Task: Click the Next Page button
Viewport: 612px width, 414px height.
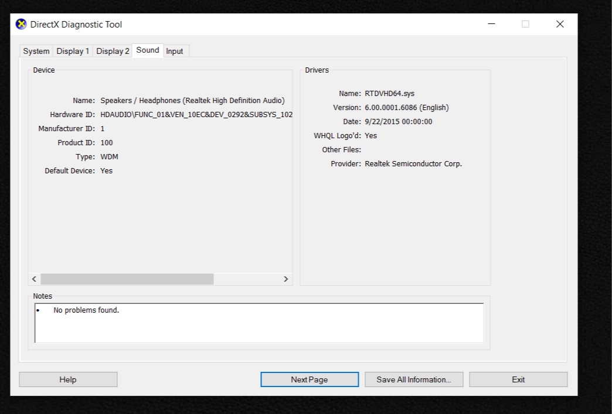Action: pos(310,379)
